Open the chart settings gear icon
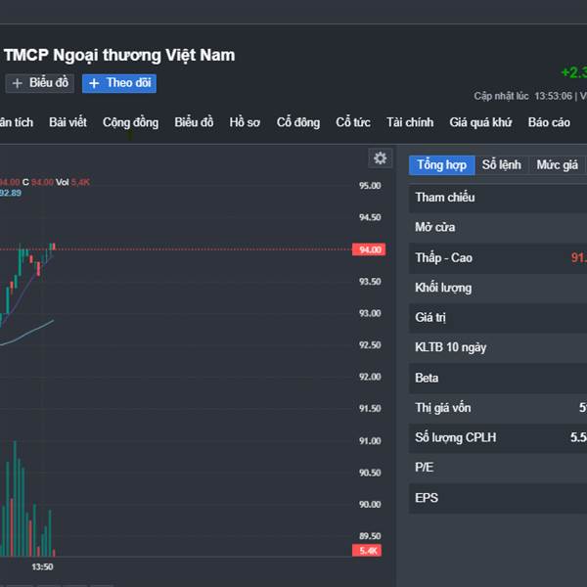Viewport: 587px width, 587px height. tap(380, 158)
